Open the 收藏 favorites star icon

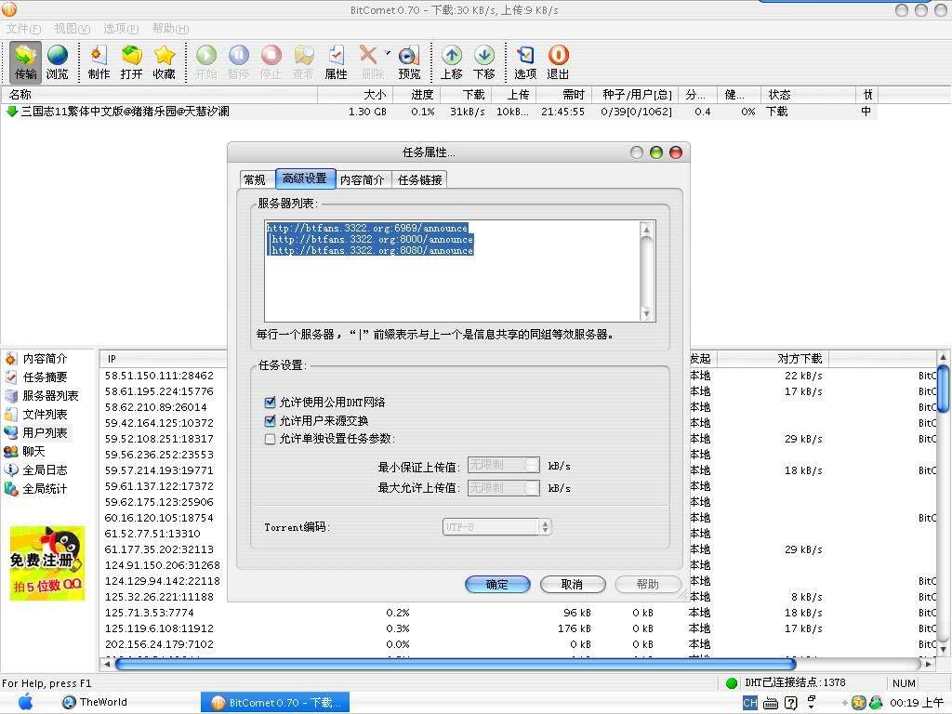pos(164,62)
